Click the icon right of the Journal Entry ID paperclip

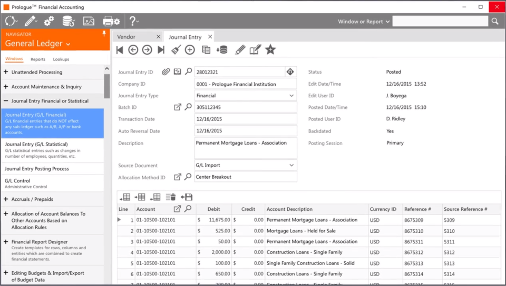[177, 71]
